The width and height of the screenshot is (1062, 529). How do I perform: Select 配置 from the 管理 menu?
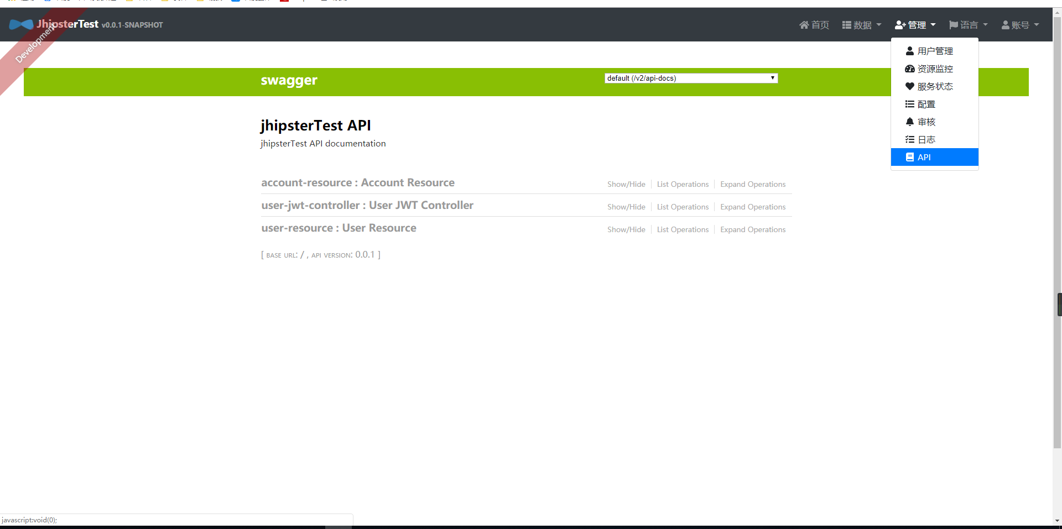tap(935, 104)
